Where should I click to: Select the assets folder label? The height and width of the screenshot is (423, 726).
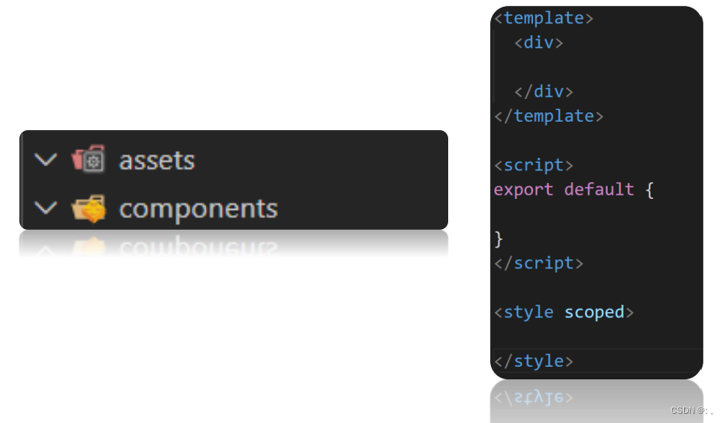pos(157,159)
